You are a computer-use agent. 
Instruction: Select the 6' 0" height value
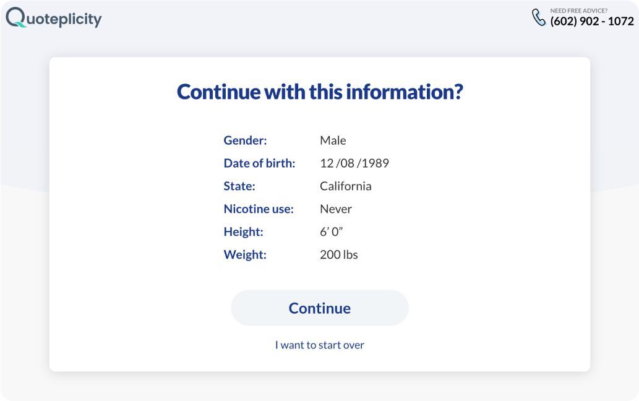[332, 231]
